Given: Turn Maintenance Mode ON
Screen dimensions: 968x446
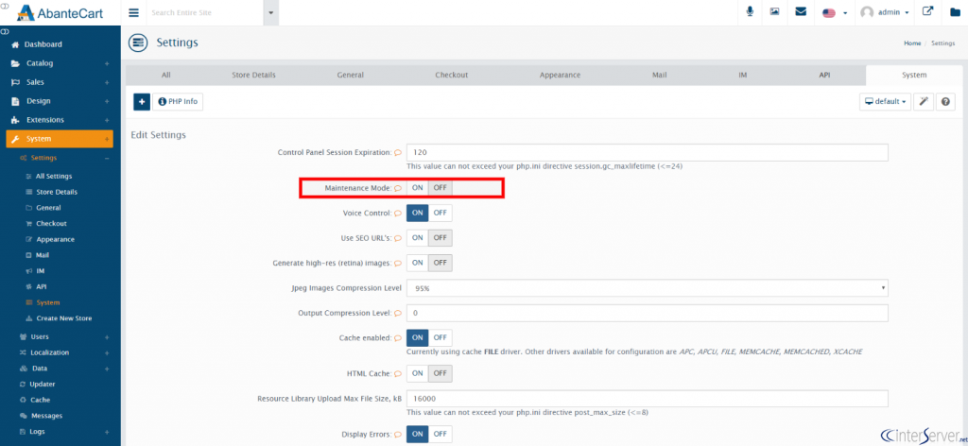Looking at the screenshot, I should coord(417,188).
